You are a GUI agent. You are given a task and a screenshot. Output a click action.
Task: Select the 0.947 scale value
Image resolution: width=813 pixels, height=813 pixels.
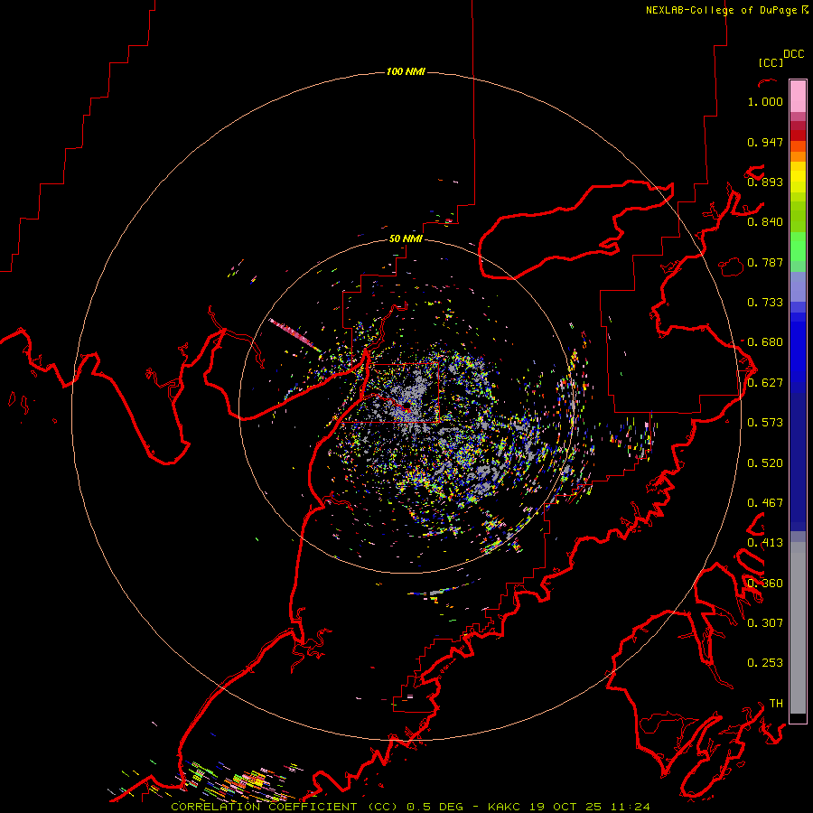coord(765,142)
